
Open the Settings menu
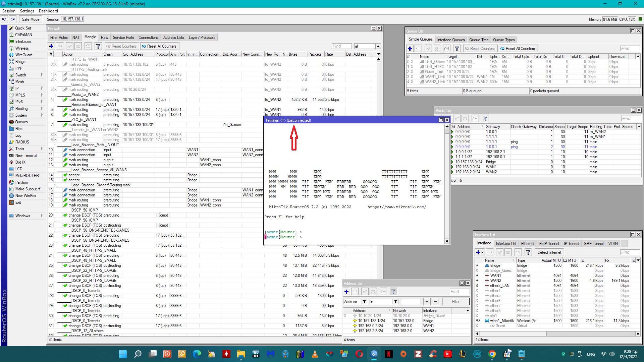click(x=27, y=11)
